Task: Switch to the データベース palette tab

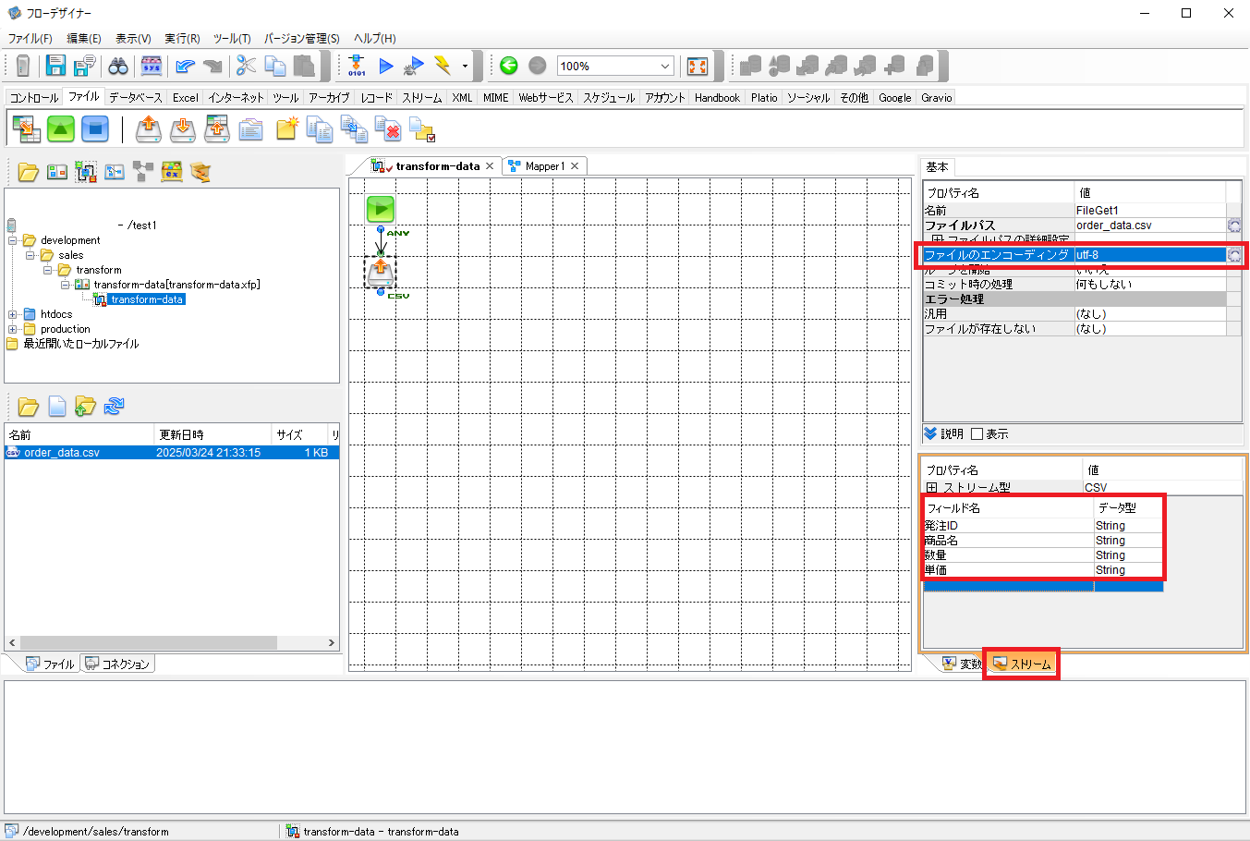Action: point(135,97)
